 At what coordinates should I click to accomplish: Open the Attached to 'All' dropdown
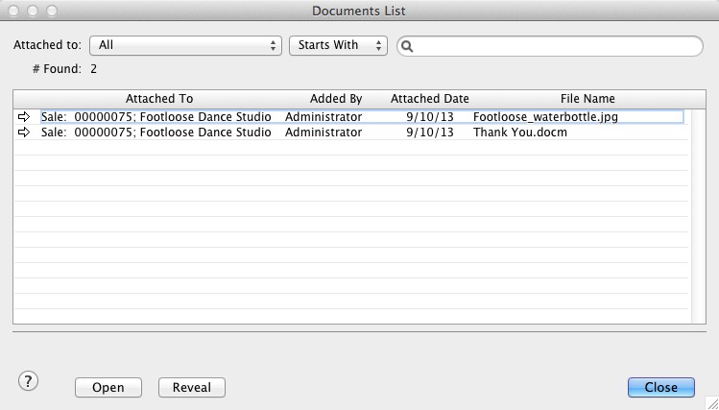(184, 45)
